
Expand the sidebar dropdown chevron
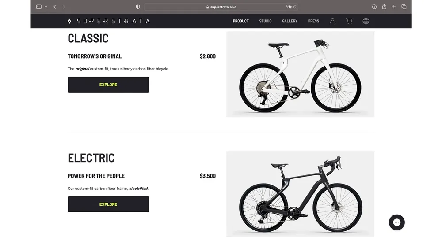tap(46, 7)
